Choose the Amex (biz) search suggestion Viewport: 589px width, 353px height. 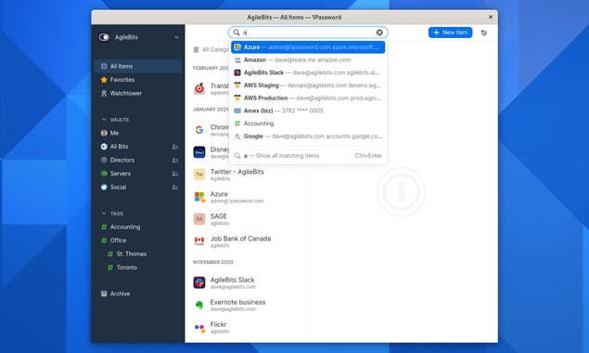pyautogui.click(x=308, y=111)
